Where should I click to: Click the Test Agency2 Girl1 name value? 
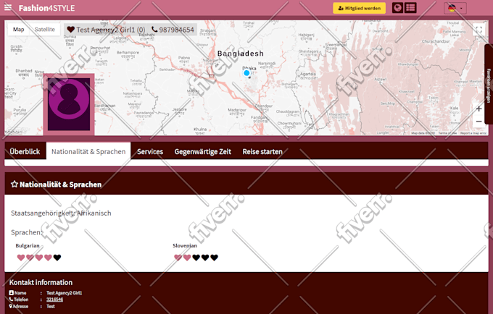point(64,293)
